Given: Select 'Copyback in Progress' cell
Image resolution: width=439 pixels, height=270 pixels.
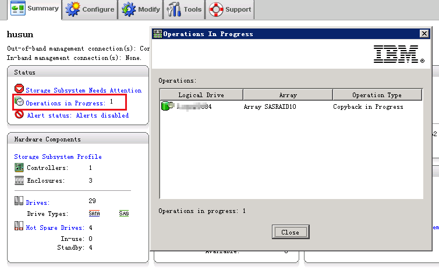Looking at the screenshot, I should [x=368, y=106].
